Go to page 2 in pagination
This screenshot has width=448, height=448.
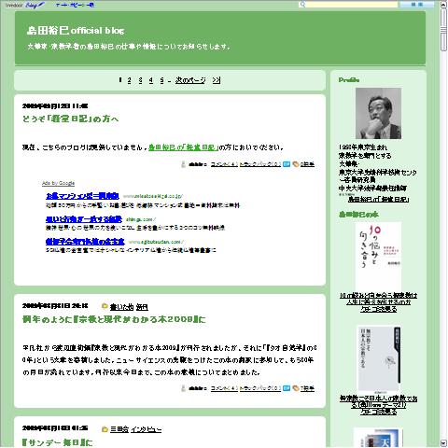(x=129, y=80)
